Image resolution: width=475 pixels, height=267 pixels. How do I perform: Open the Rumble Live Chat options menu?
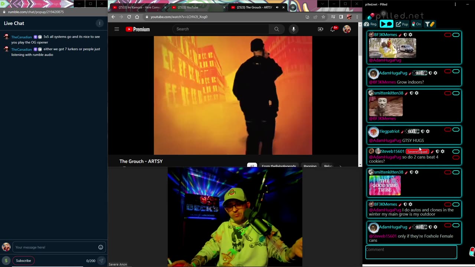99,23
